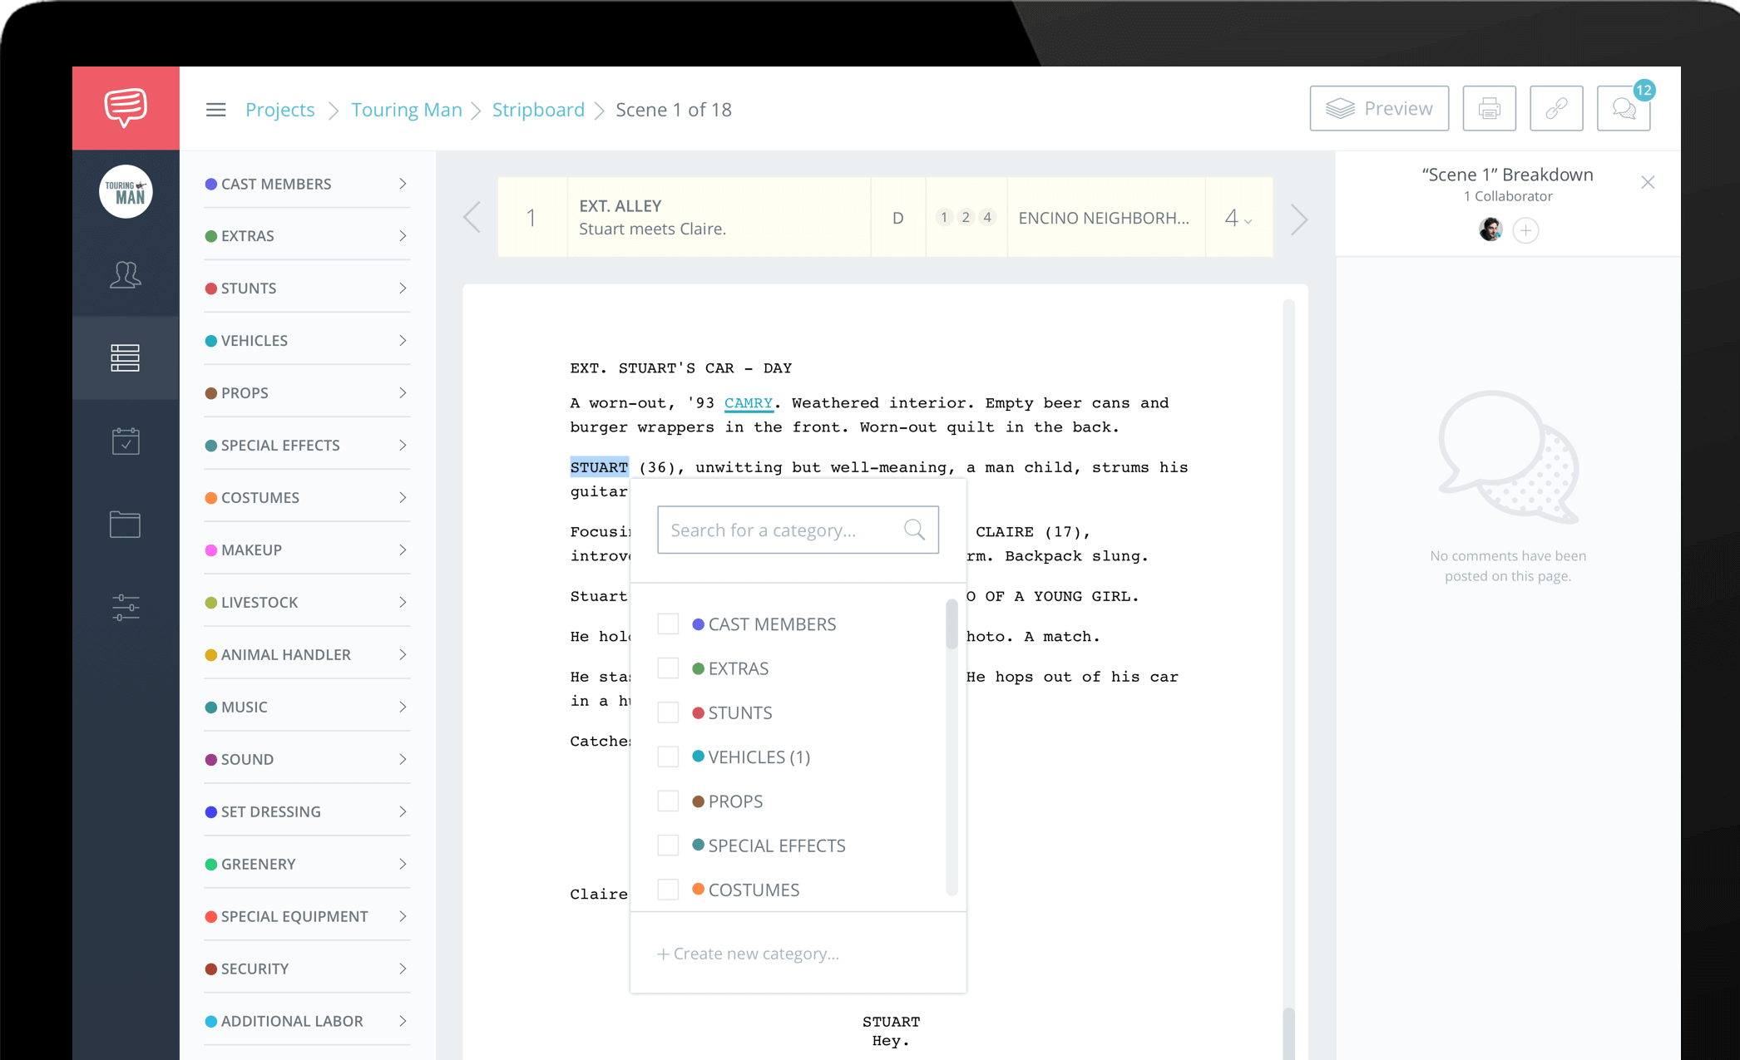Click cast ID 2 in scene strip
This screenshot has width=1740, height=1060.
click(966, 217)
